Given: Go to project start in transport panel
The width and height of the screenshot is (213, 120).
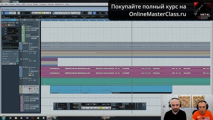Looking at the screenshot, I should [x=83, y=108].
